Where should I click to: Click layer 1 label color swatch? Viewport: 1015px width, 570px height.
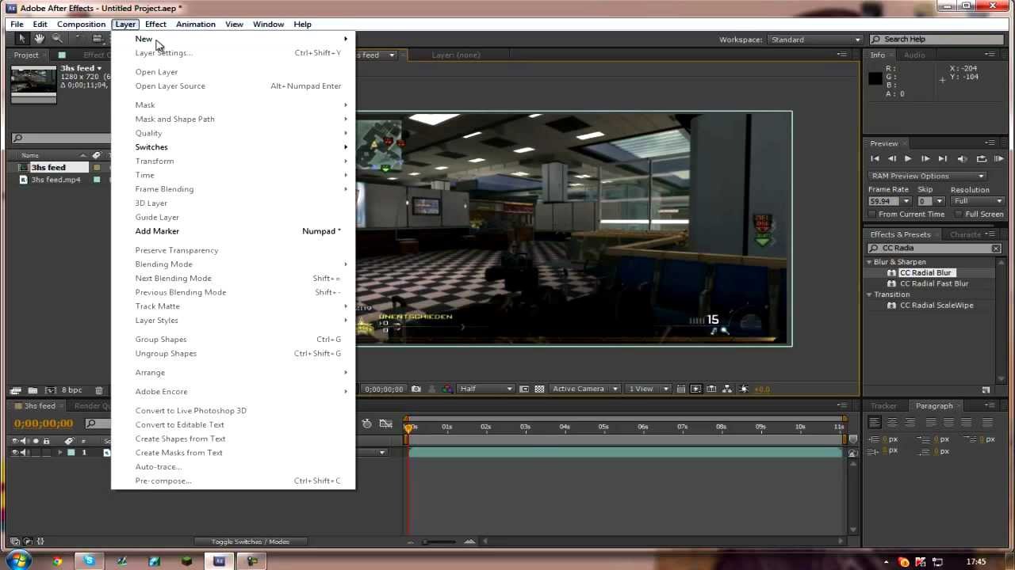(71, 452)
